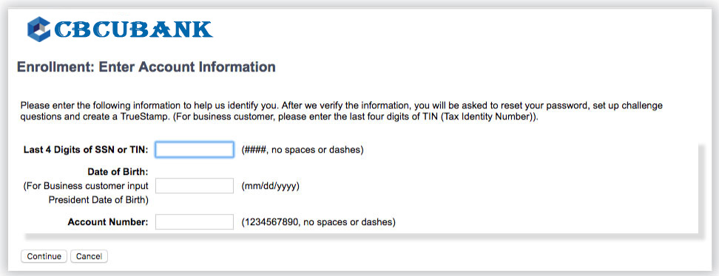
Task: Click the '(1234567890, no spaces or dashes)' hint
Action: (x=318, y=222)
